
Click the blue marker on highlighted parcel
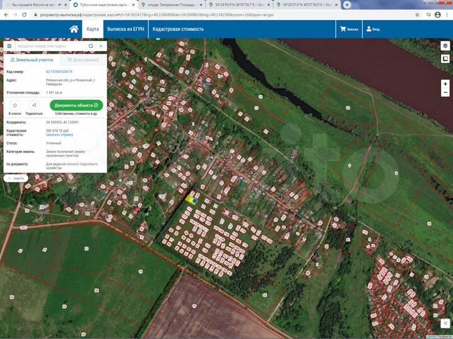195,201
